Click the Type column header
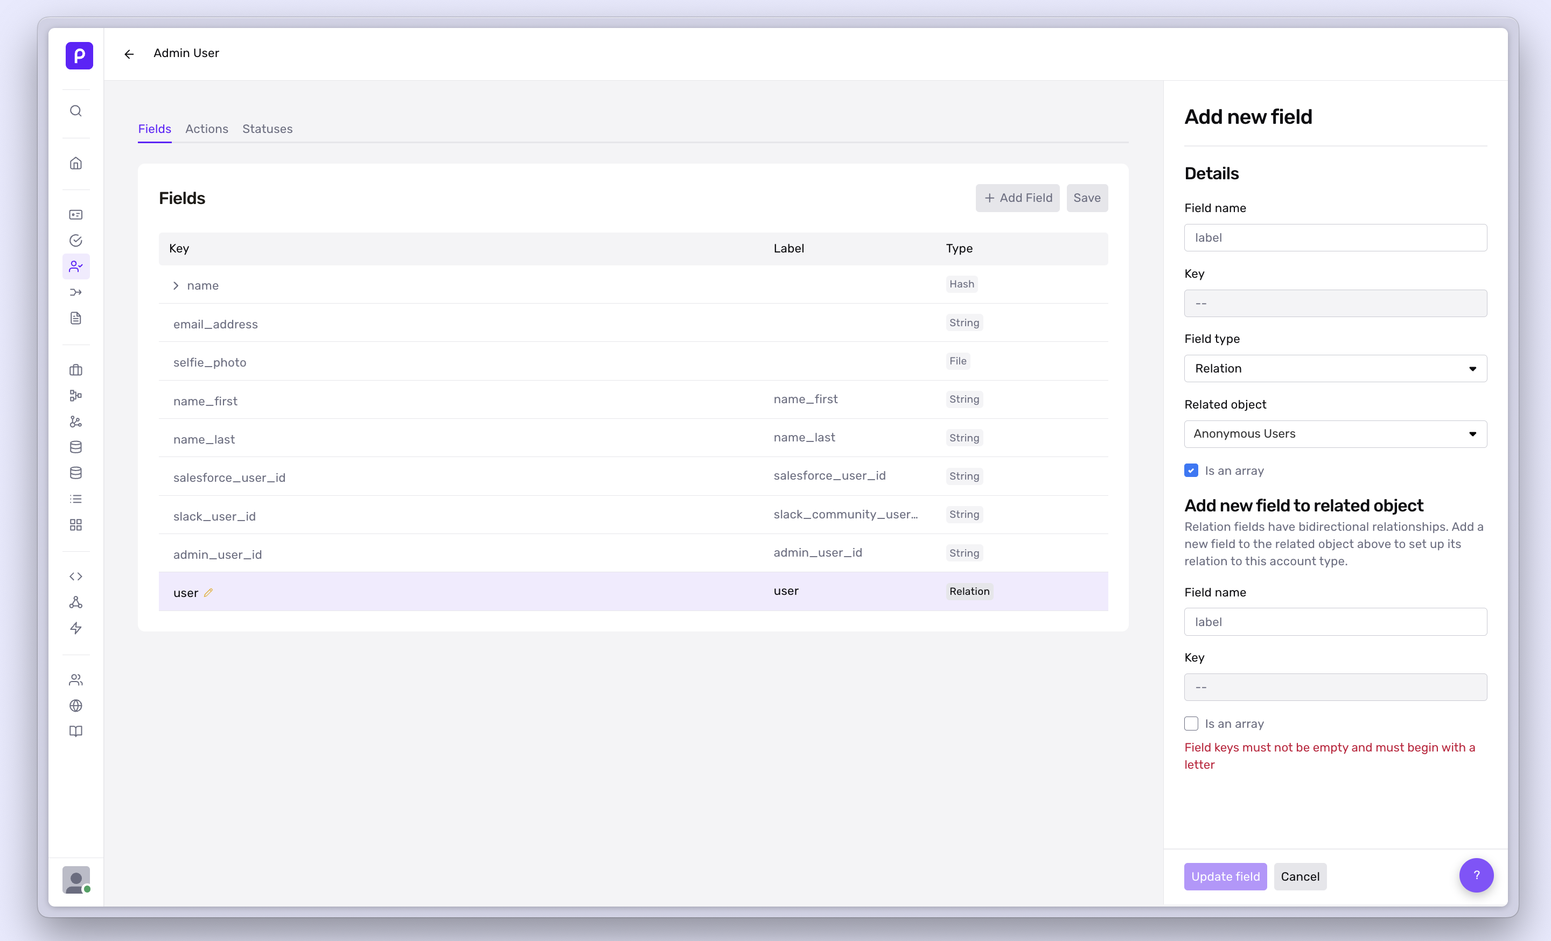Image resolution: width=1551 pixels, height=941 pixels. pos(959,249)
